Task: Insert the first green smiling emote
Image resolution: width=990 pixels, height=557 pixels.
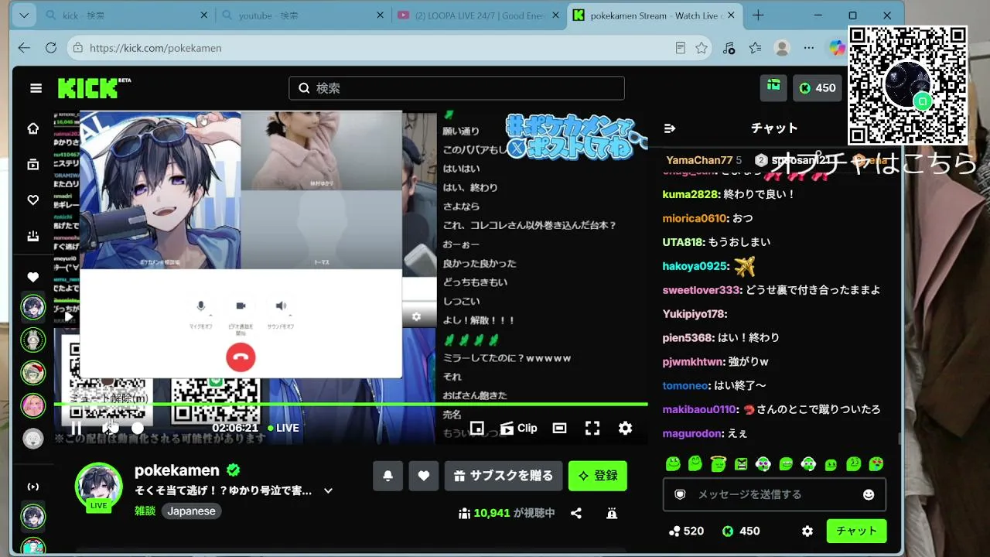Action: (673, 464)
